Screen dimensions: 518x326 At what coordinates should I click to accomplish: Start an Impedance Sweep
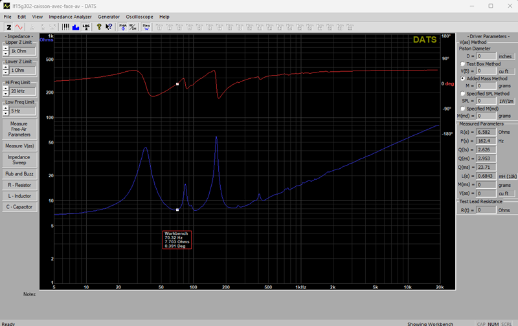[x=19, y=160]
